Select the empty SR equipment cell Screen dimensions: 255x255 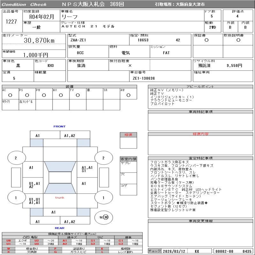(111, 94)
